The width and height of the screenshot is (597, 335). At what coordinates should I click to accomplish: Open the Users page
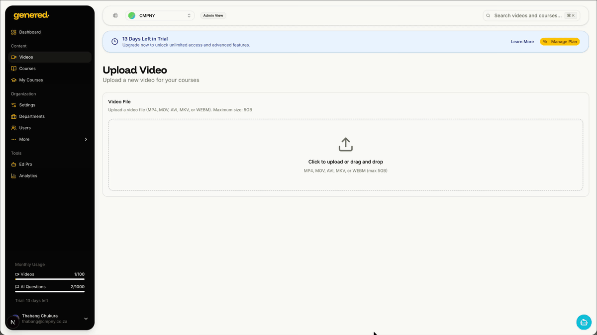[50, 128]
